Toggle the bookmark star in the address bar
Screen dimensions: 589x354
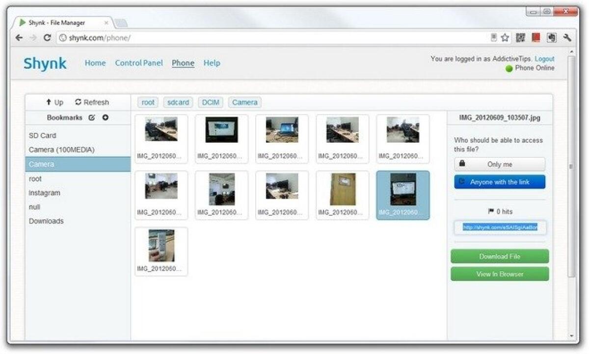(504, 37)
